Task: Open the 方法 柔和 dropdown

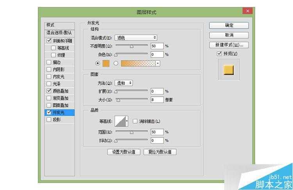Action: click(124, 83)
